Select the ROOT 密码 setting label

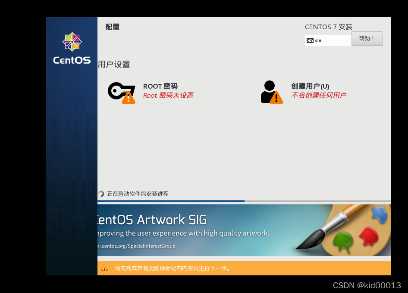(160, 86)
